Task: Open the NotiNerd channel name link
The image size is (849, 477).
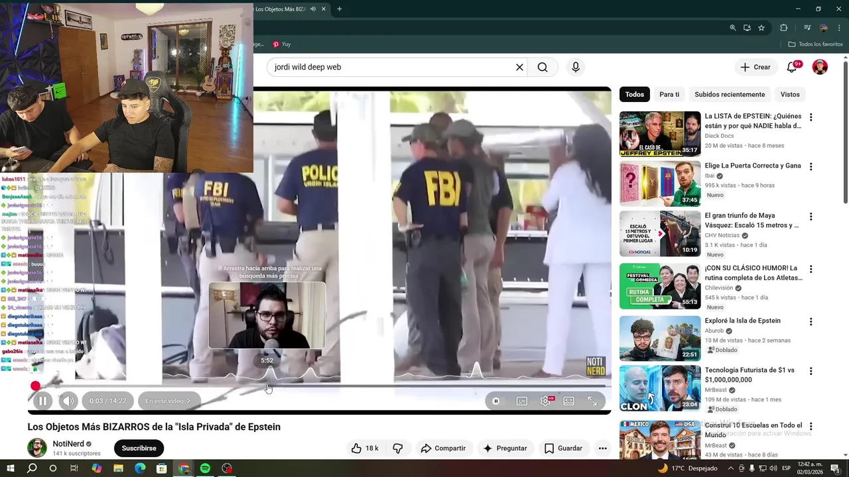Action: pos(68,444)
